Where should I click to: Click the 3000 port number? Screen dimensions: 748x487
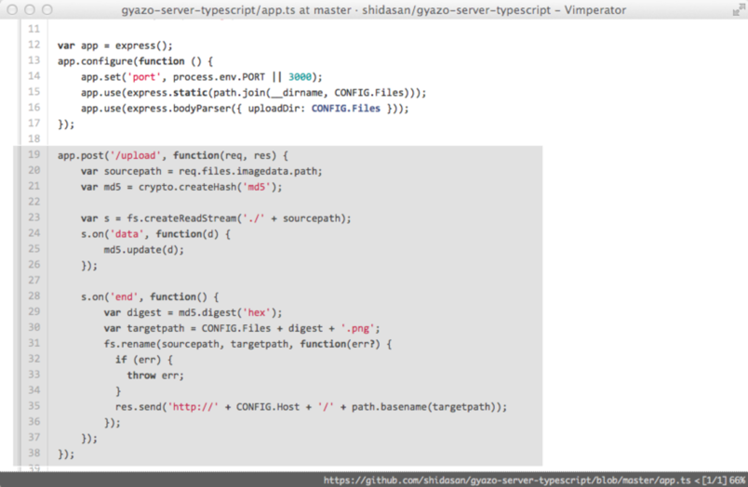(x=299, y=76)
